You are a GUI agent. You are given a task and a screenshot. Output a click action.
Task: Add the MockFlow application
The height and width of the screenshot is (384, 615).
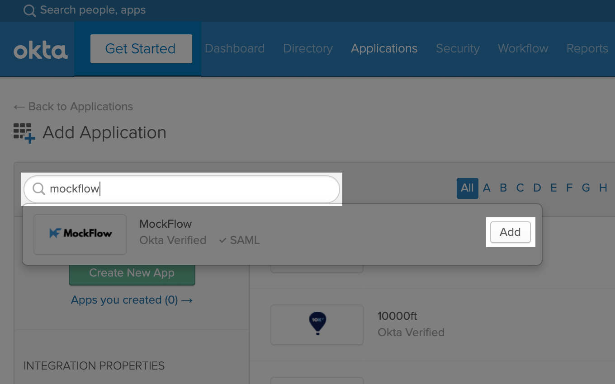tap(511, 232)
